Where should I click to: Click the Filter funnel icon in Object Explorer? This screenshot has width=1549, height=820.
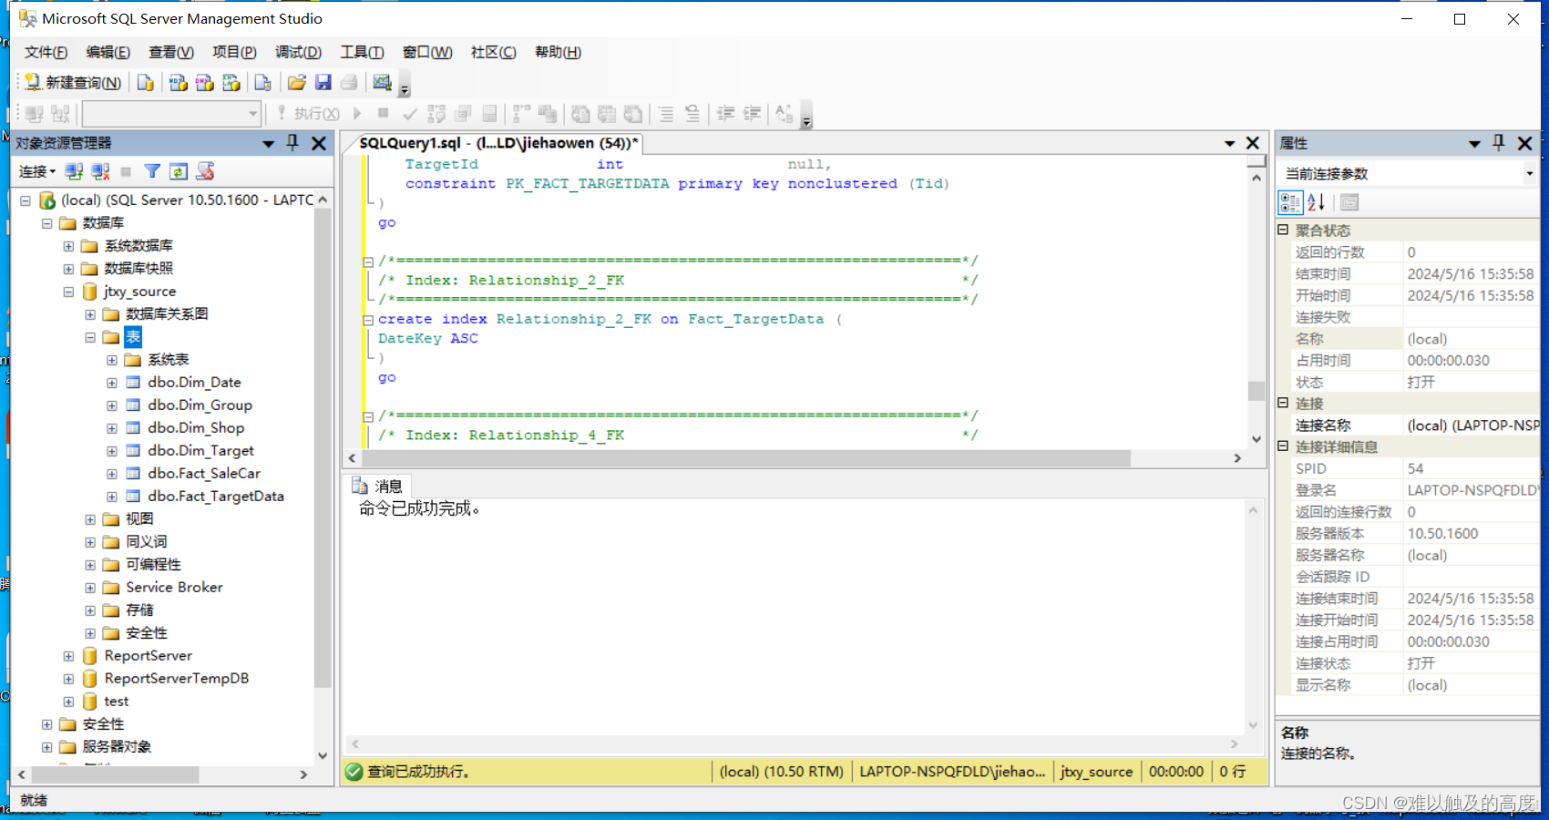point(152,171)
